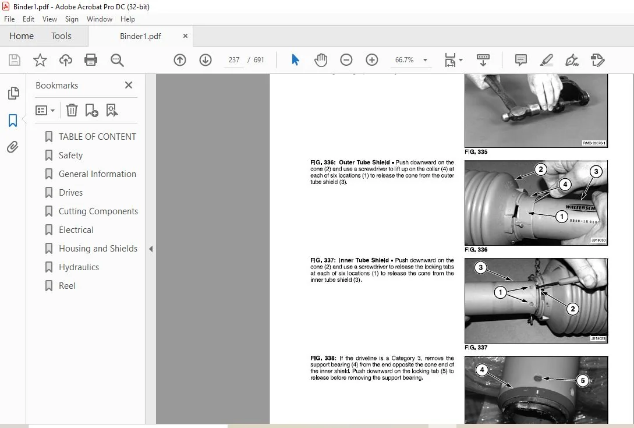
Task: Click find current bookmark icon
Action: coord(112,110)
